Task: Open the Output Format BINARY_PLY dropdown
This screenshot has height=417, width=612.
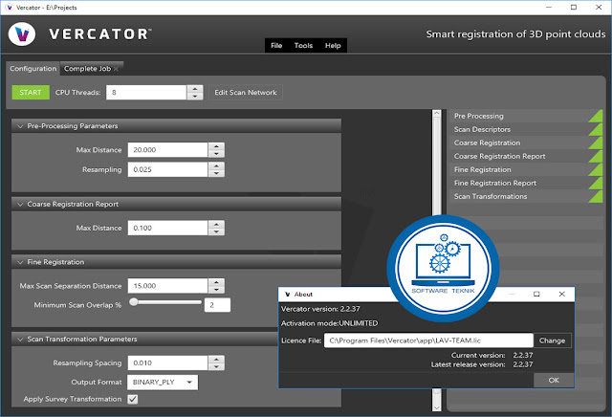Action: (163, 383)
